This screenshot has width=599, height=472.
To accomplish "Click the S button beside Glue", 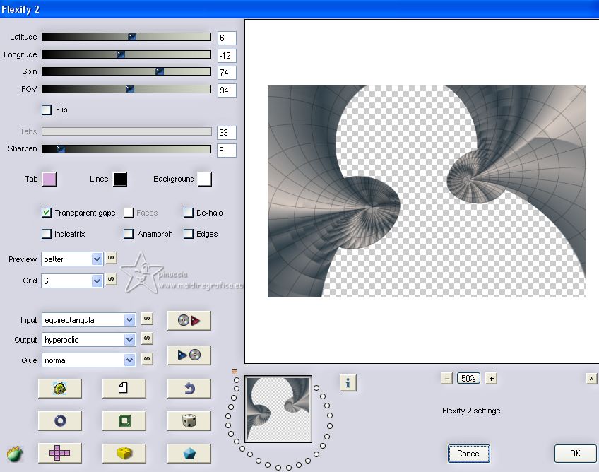I will (147, 359).
